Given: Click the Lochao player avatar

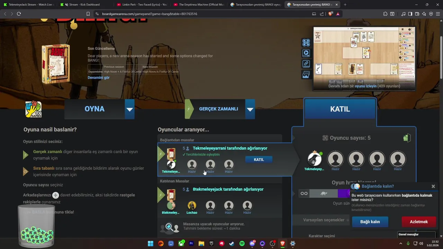Looking at the screenshot, I should (x=192, y=205).
